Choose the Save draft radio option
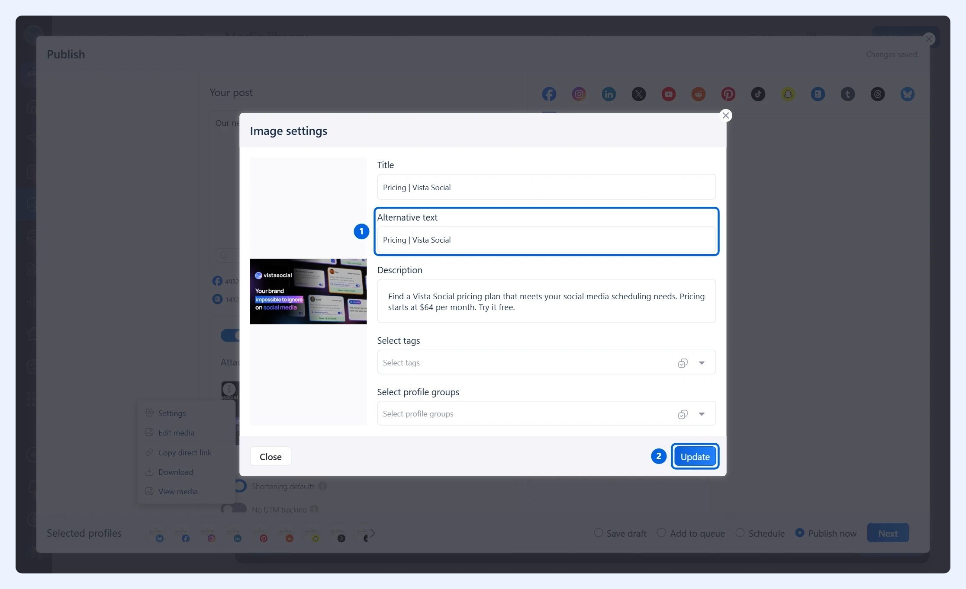This screenshot has height=589, width=966. tap(598, 533)
